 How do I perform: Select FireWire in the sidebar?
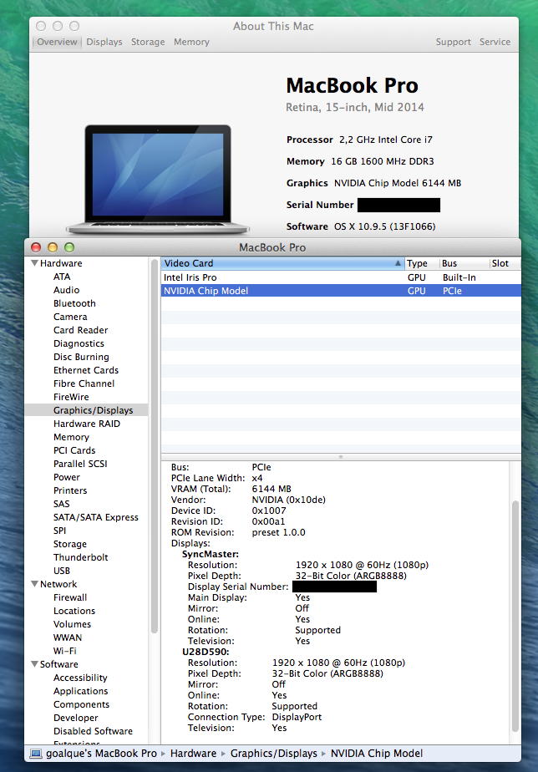(71, 397)
